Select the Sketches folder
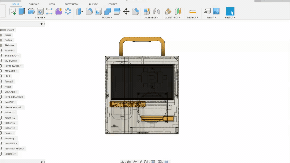 (10, 45)
